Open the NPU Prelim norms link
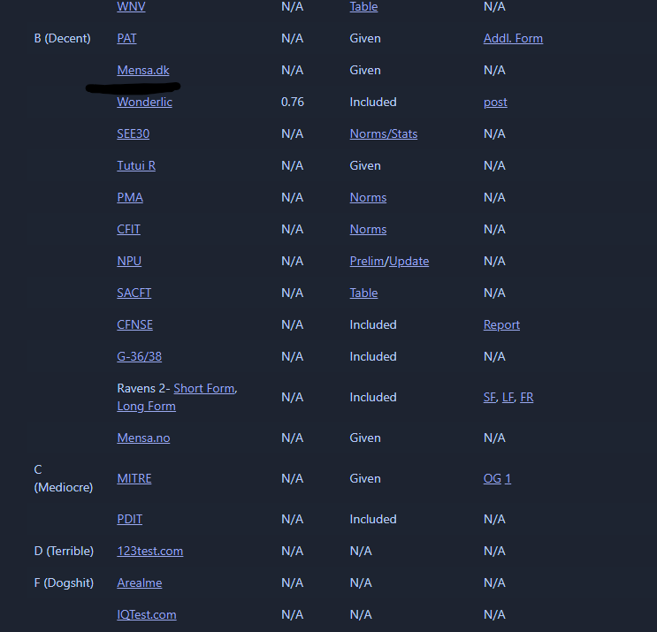Screen dimensions: 657x632 pos(367,262)
